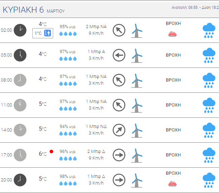The image size is (219, 193).
Task: Click the red fog warning icon at 20:00
Action: [x=173, y=184]
